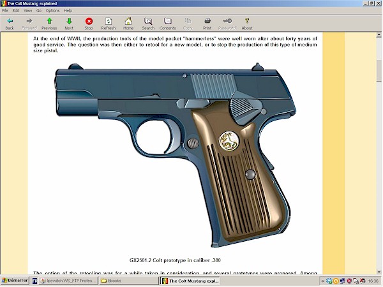Click the quick launch icon beside Démarrer
Screen dimensions: 383x287
[34, 281]
